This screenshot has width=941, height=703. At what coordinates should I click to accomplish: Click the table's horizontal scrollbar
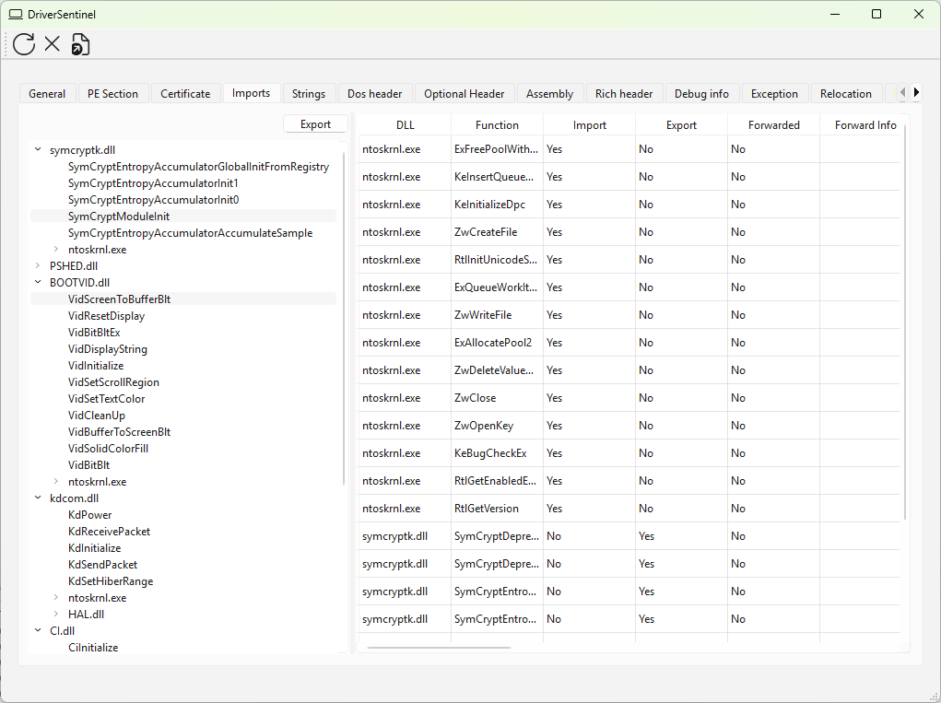(x=439, y=648)
